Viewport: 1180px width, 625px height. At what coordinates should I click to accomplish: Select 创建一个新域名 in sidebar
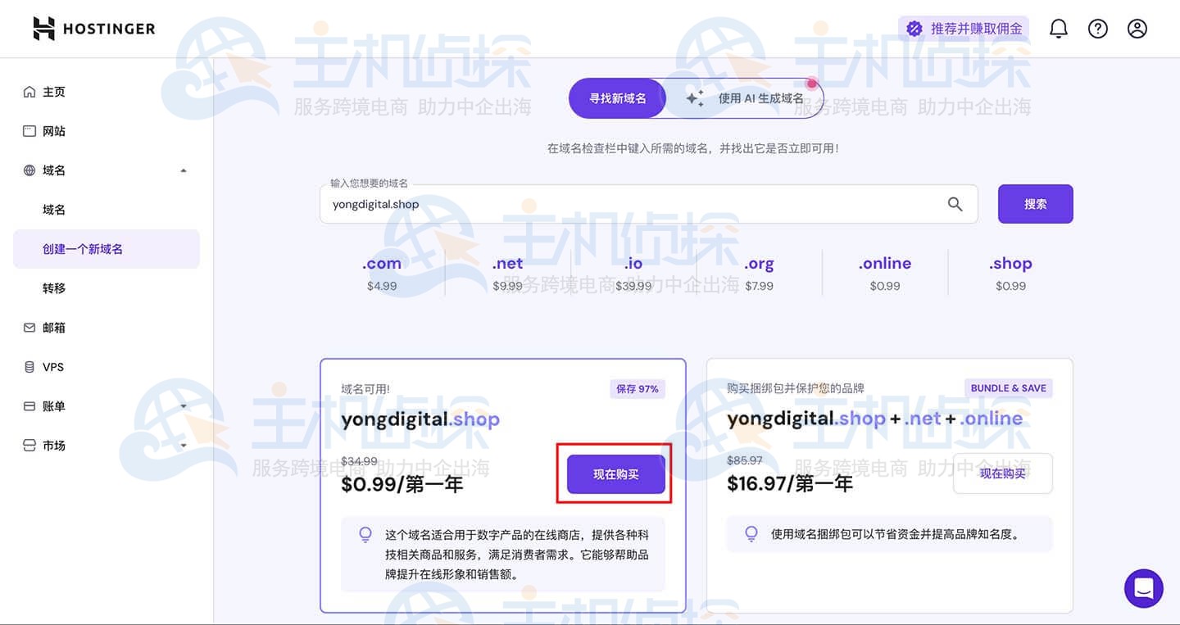pyautogui.click(x=107, y=249)
